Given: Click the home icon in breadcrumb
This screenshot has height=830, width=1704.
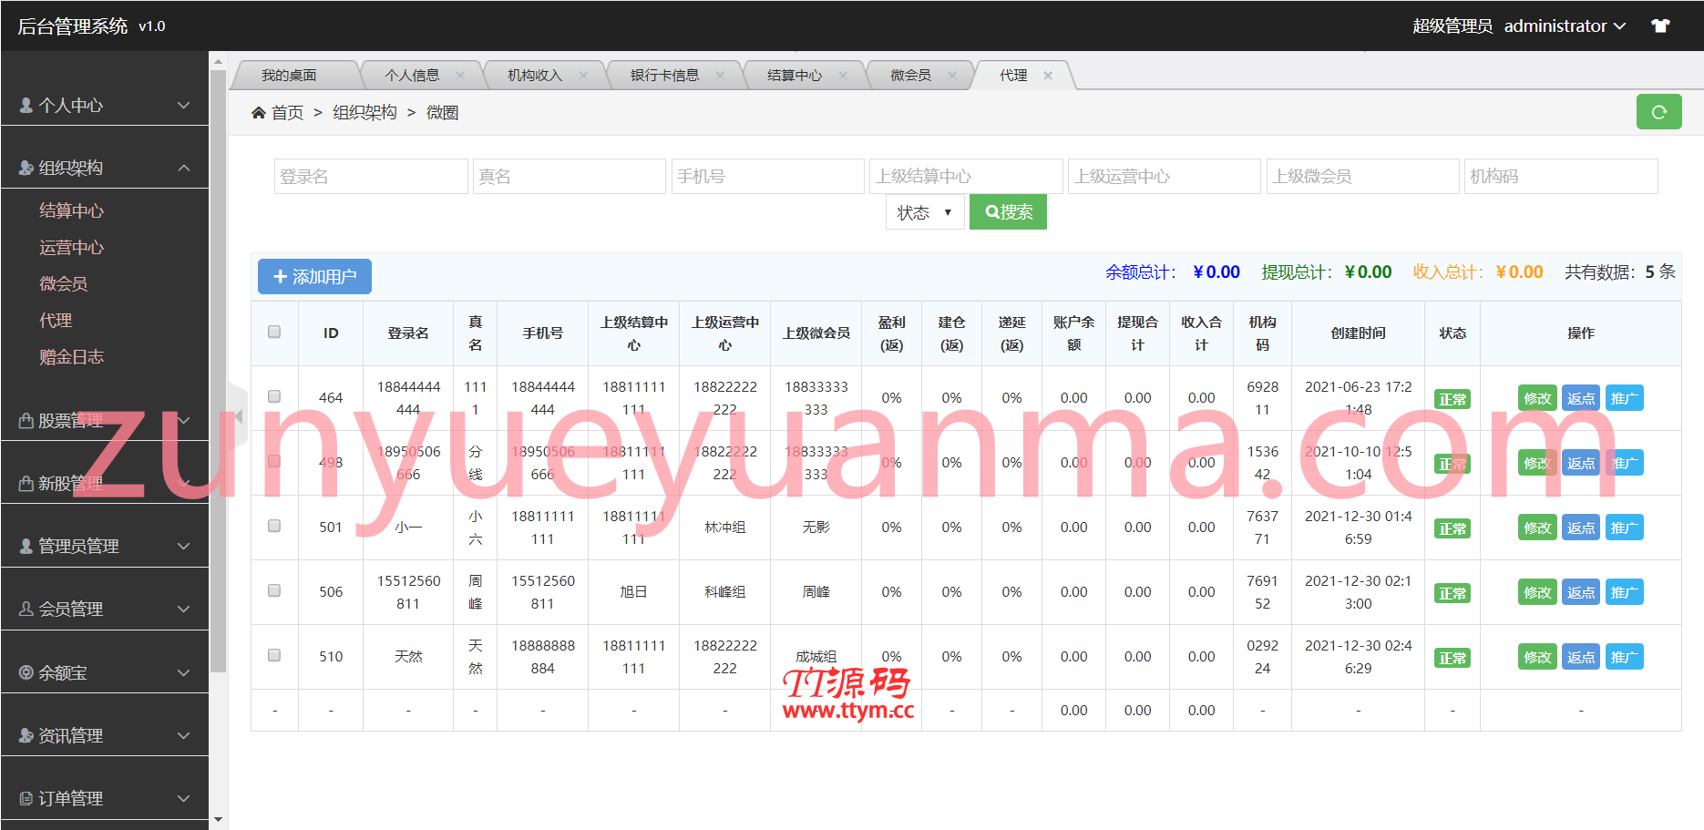Looking at the screenshot, I should click(259, 112).
